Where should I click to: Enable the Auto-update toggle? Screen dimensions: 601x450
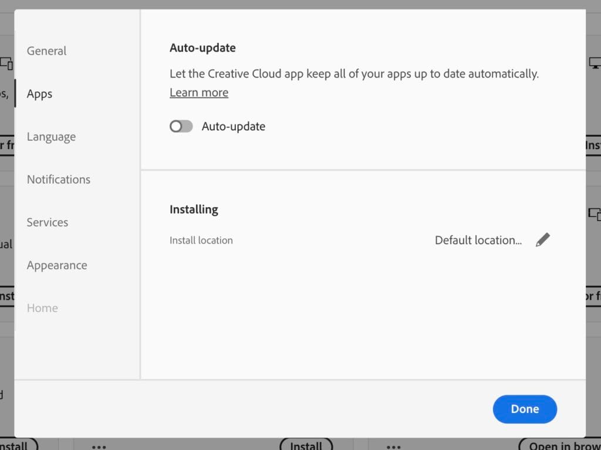click(181, 126)
